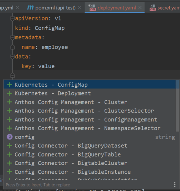Image resolution: width=180 pixels, height=191 pixels.
Task: Click the fold end marker on the empty line
Action: pyautogui.click(x=13, y=76)
